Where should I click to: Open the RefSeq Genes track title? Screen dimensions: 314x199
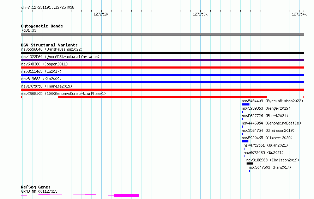tap(36, 187)
